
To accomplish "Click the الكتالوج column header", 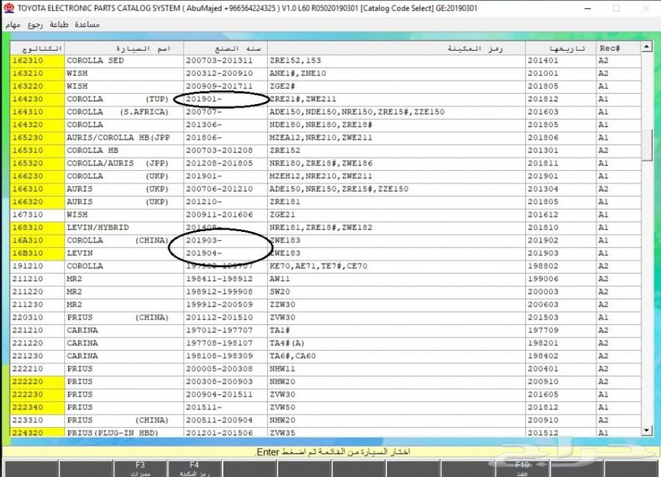I will [37, 48].
